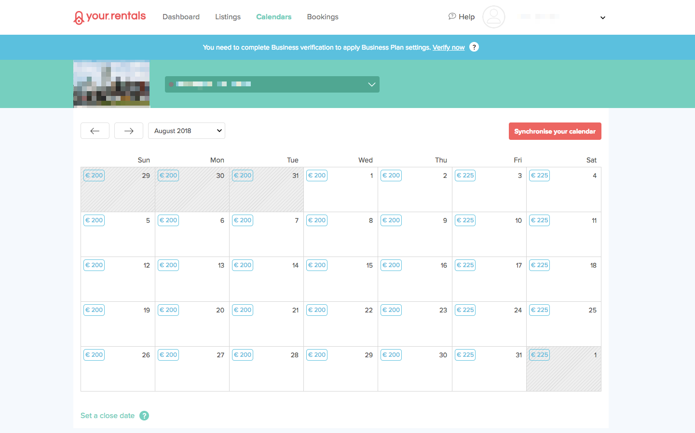Click the €225 price tag on Fri 17
This screenshot has height=433, width=695.
[x=465, y=265]
